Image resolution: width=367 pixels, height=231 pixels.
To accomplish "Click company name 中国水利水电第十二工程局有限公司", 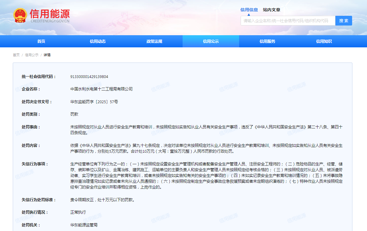I will click(x=101, y=89).
